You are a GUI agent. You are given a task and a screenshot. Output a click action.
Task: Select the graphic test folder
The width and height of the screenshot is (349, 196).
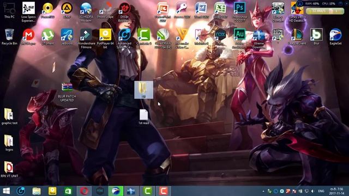9,117
